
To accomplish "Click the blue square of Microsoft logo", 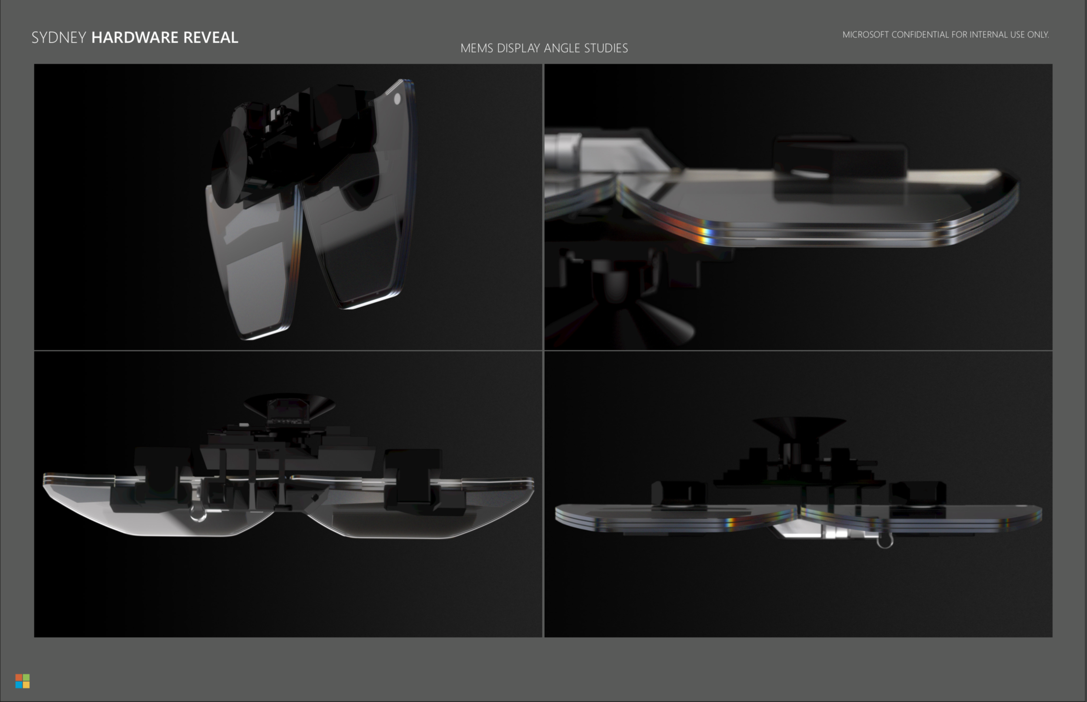I will (x=19, y=685).
